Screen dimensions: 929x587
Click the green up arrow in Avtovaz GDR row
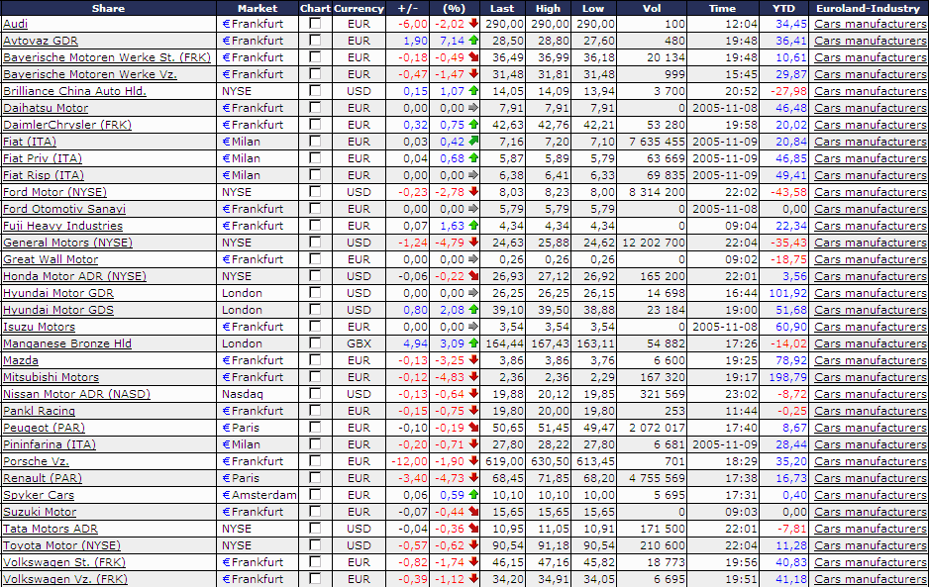pyautogui.click(x=472, y=41)
